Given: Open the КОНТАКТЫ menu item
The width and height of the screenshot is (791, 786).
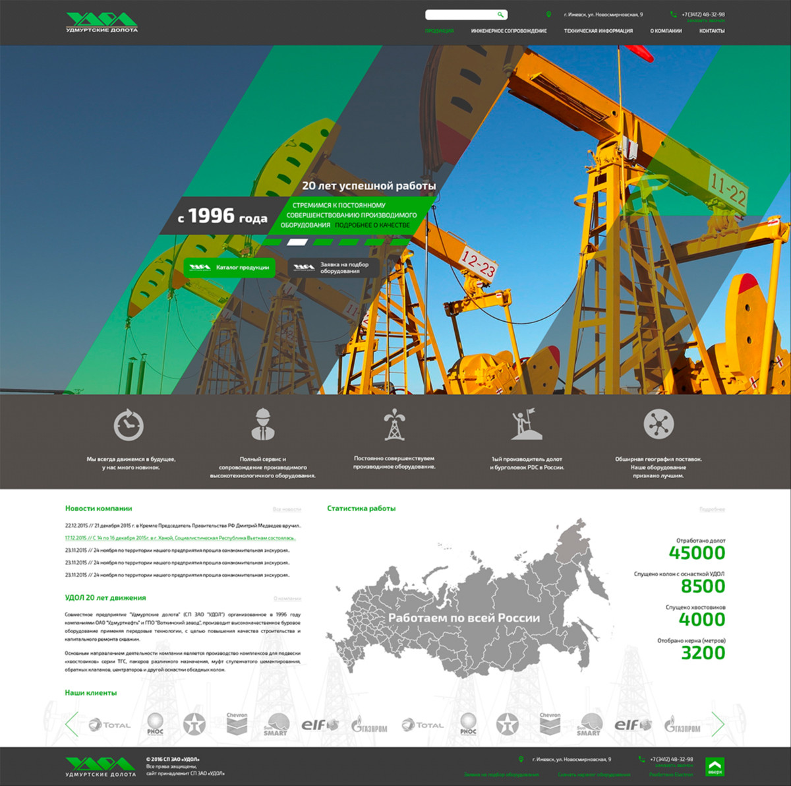Looking at the screenshot, I should pos(712,31).
